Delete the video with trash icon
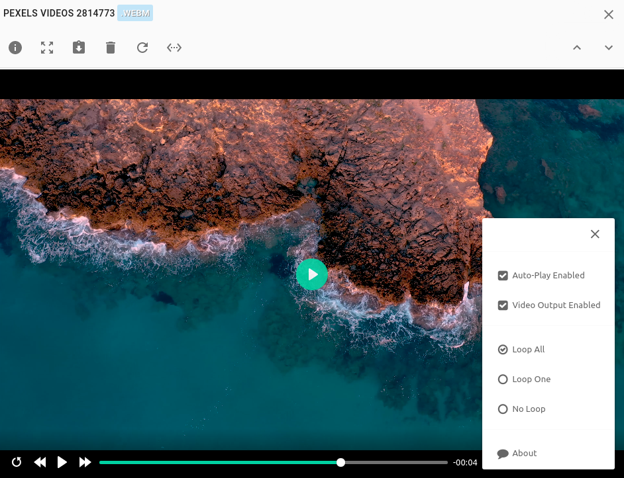 111,48
